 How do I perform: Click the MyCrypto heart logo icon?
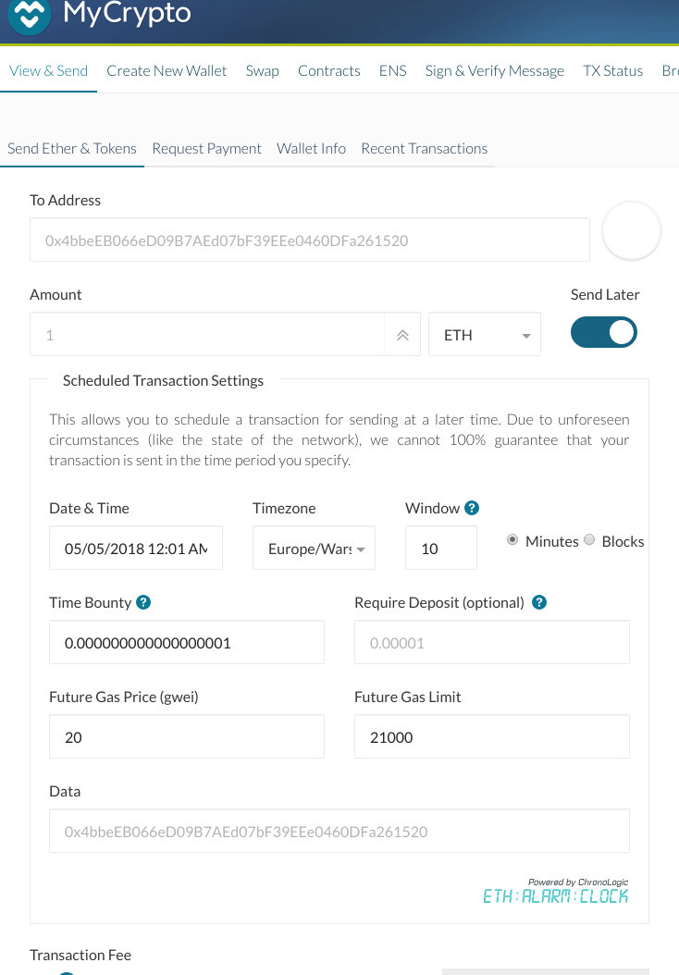point(30,16)
